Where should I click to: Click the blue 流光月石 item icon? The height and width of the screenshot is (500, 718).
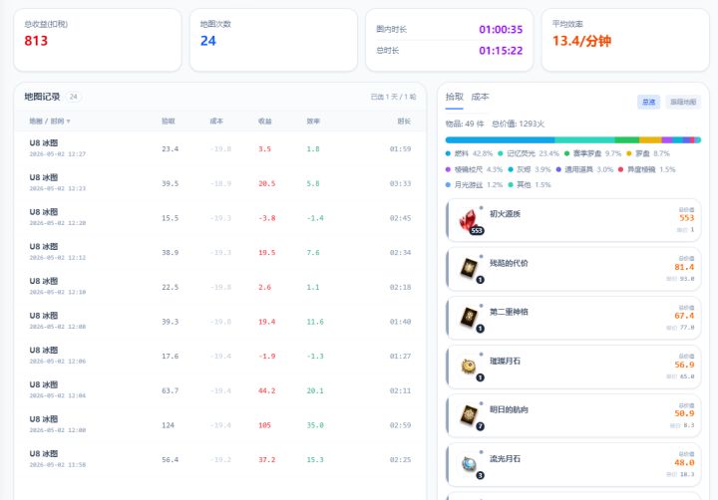(469, 464)
